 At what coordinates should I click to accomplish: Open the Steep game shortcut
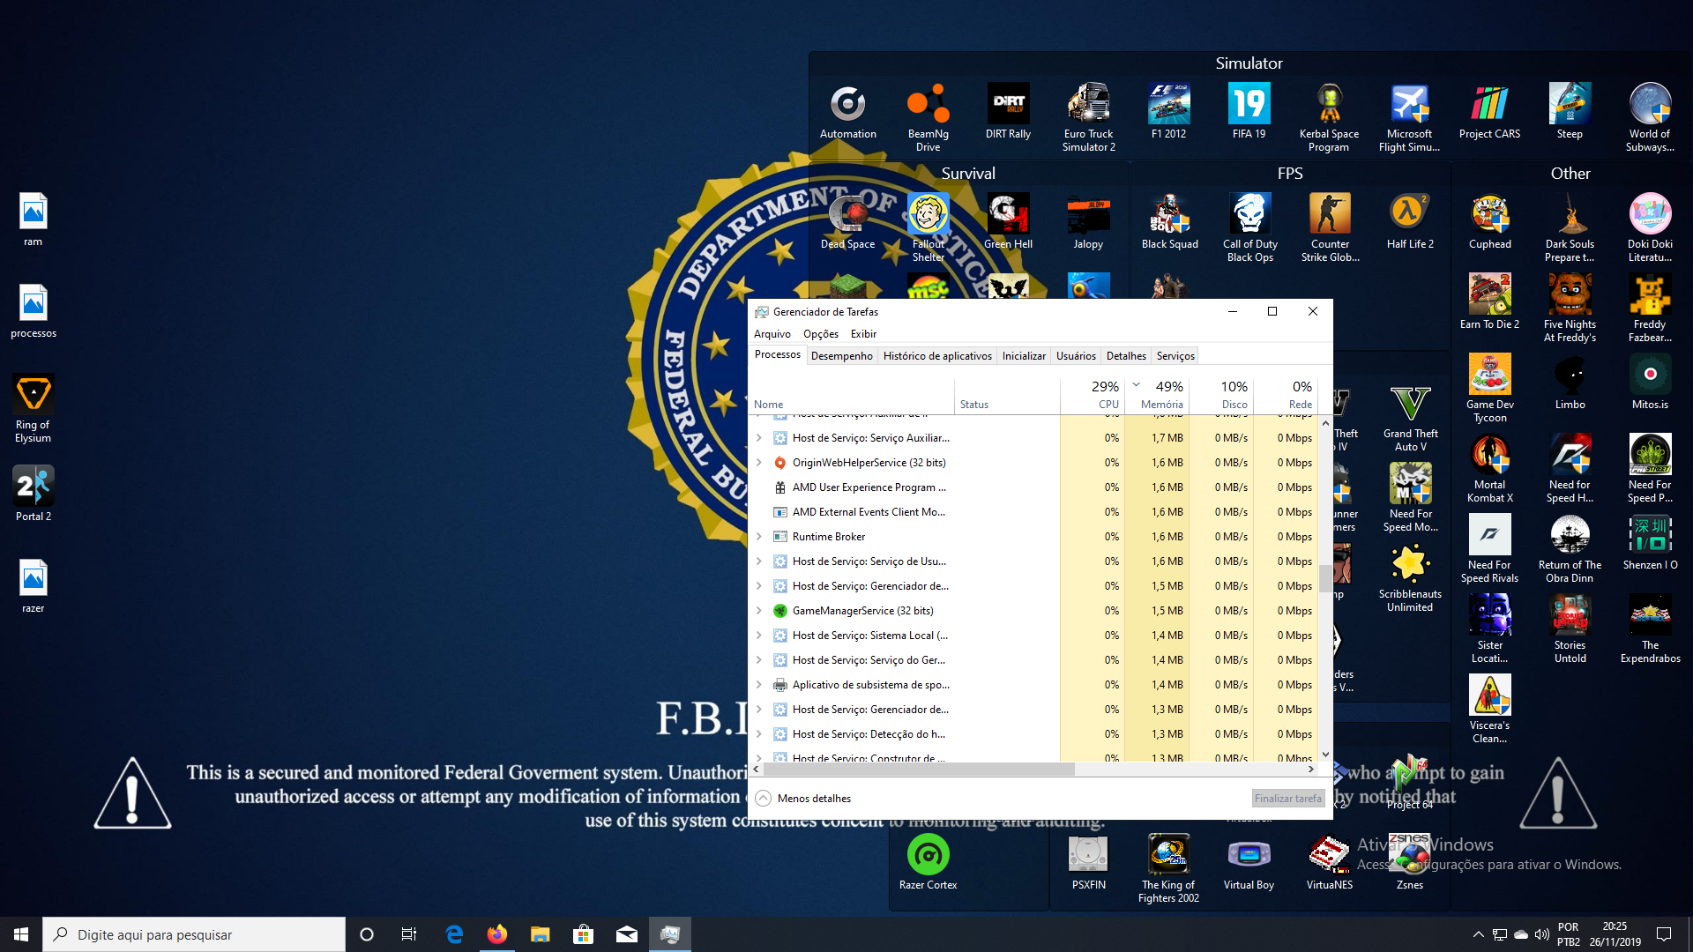(1570, 112)
